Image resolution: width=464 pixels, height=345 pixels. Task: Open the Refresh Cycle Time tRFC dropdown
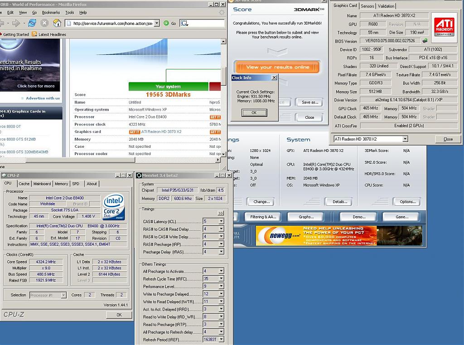point(221,279)
